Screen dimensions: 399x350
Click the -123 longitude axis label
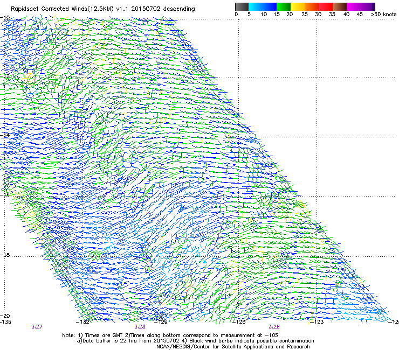click(x=317, y=322)
